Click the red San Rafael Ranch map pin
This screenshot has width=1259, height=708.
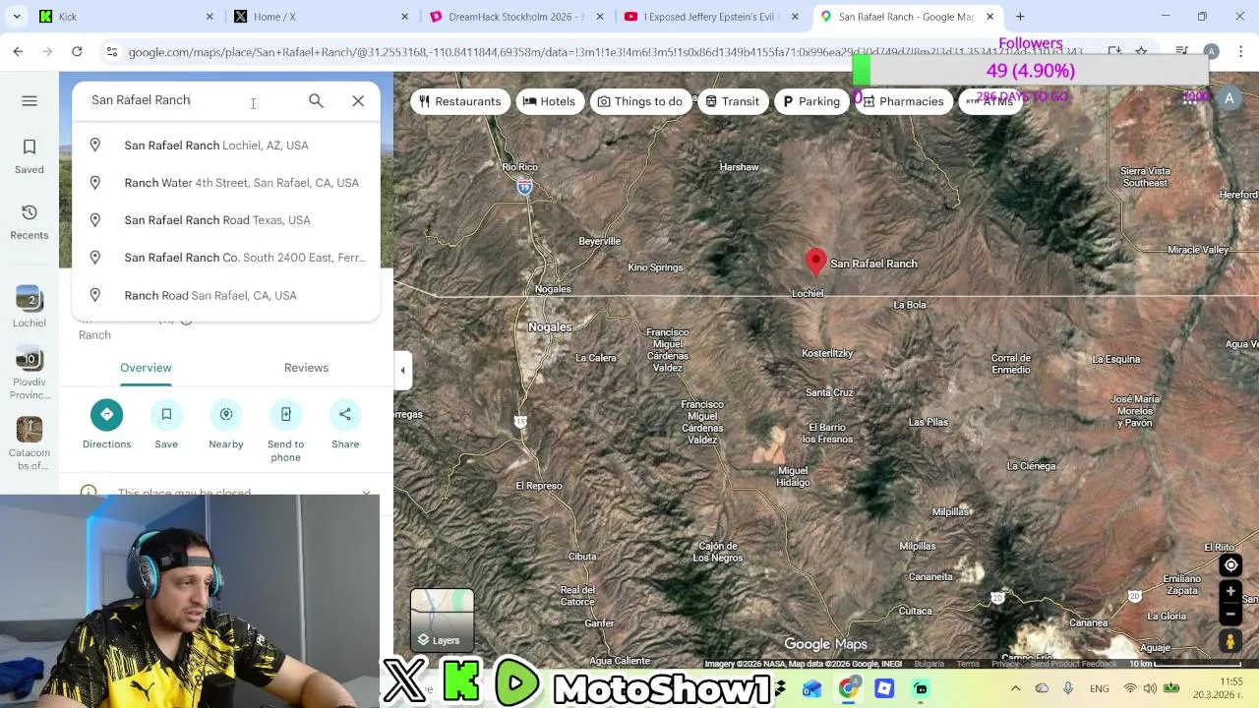(x=815, y=261)
